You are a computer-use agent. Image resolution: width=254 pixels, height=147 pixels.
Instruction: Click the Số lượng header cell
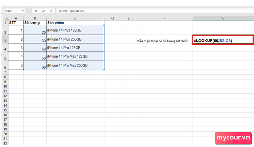click(x=35, y=23)
